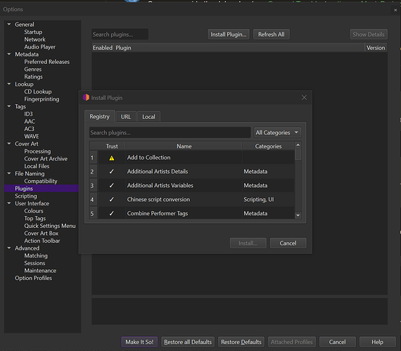Select Fingerprinting in the options tree
Image resolution: width=401 pixels, height=351 pixels.
click(42, 99)
